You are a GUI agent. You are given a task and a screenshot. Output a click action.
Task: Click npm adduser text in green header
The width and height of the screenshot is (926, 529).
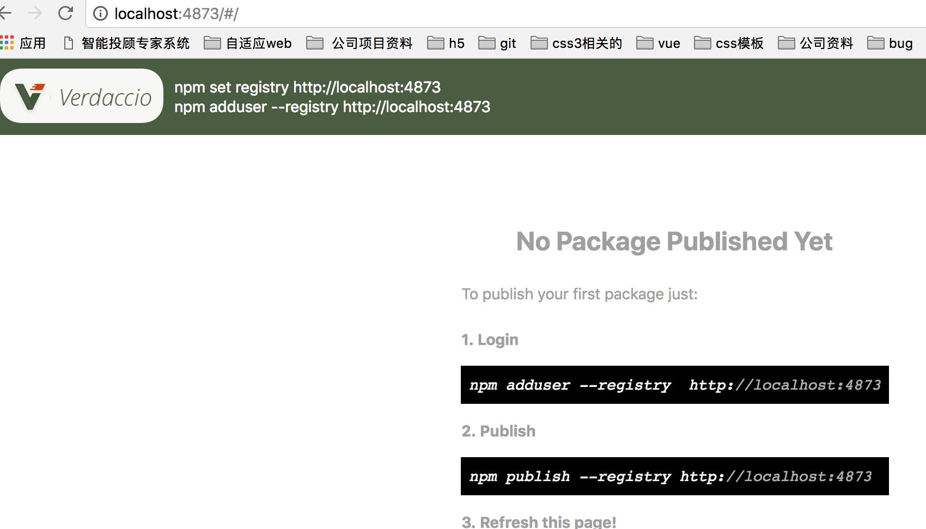pyautogui.click(x=332, y=107)
